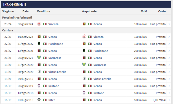Click Genoa crest in 01/set/2022 seller column
Image resolution: width=173 pixels, height=104 pixels.
tap(39, 36)
